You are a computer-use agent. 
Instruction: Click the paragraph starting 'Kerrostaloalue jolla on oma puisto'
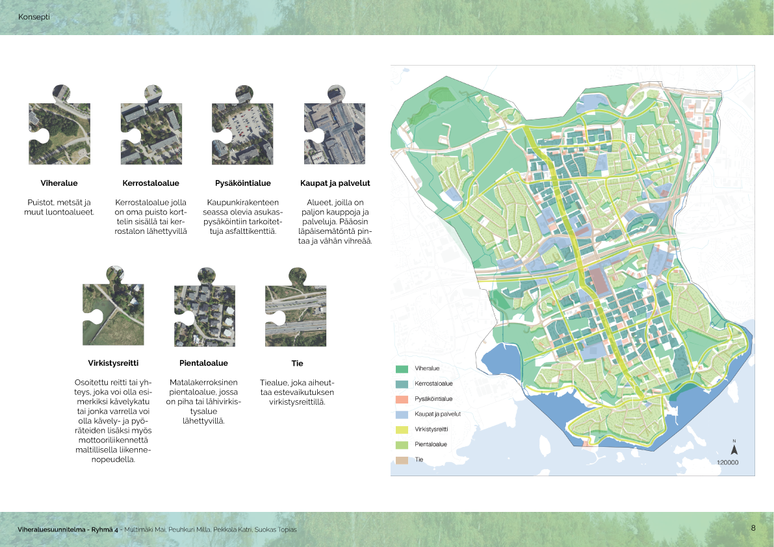151,217
